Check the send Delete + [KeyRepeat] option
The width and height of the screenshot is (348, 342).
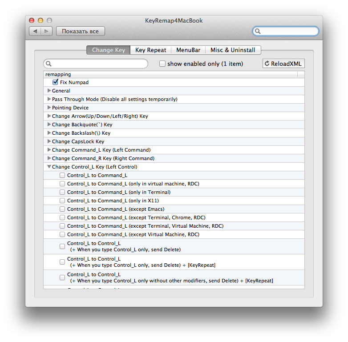coord(62,262)
